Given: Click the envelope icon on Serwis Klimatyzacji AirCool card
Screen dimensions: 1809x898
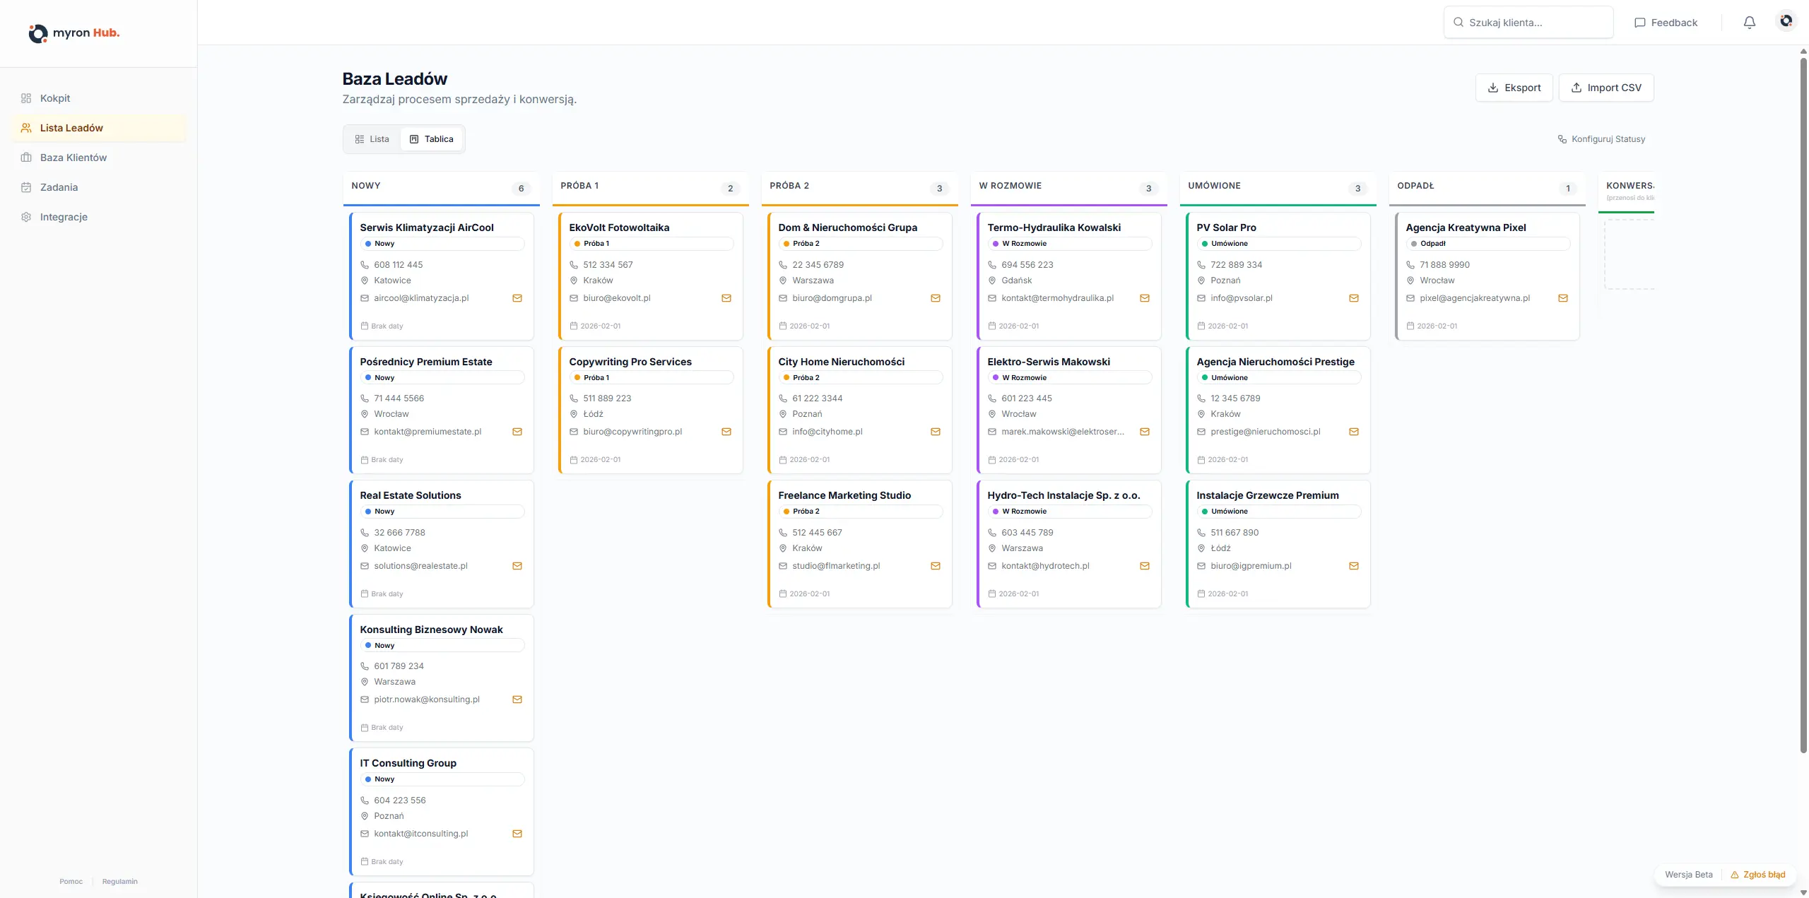Looking at the screenshot, I should point(517,298).
